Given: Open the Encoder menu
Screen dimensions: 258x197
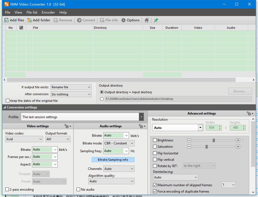Looking at the screenshot, I should (48, 12).
